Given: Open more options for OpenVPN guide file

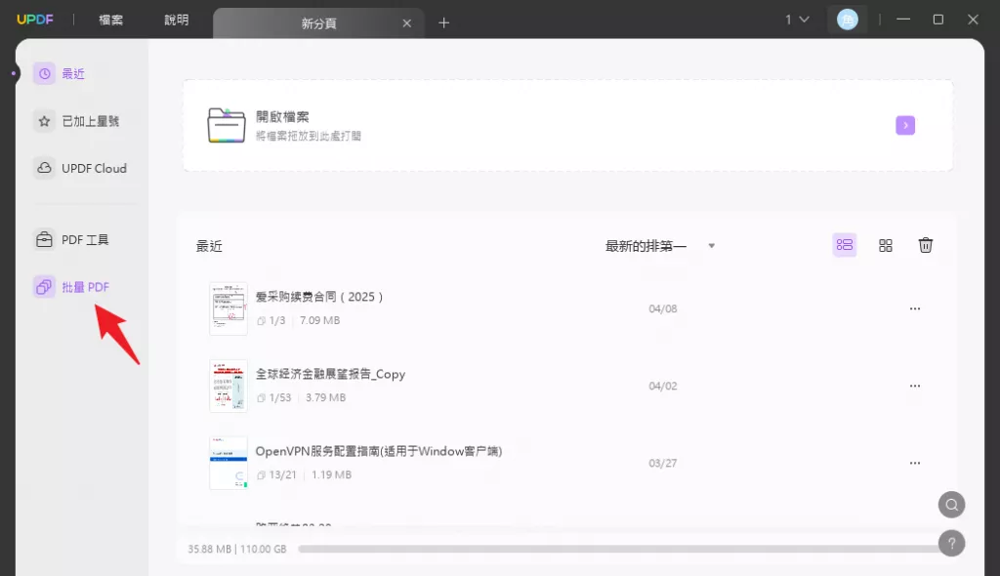Looking at the screenshot, I should click(x=914, y=463).
